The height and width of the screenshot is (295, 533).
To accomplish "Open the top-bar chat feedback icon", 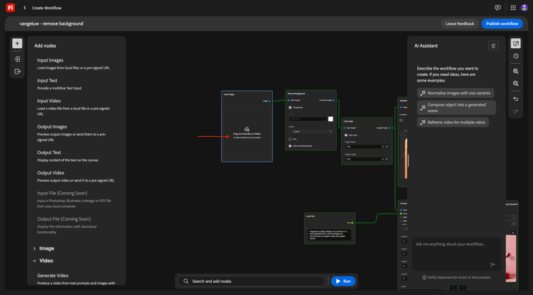I will click(497, 8).
